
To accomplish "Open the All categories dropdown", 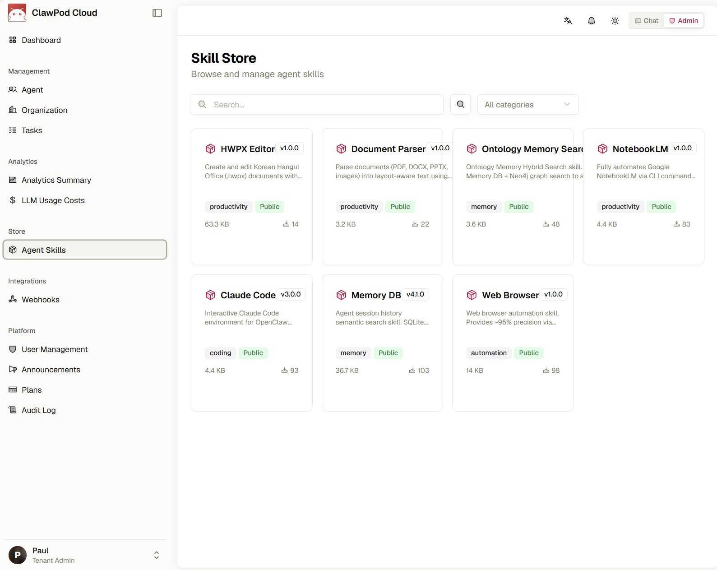I will pos(528,104).
